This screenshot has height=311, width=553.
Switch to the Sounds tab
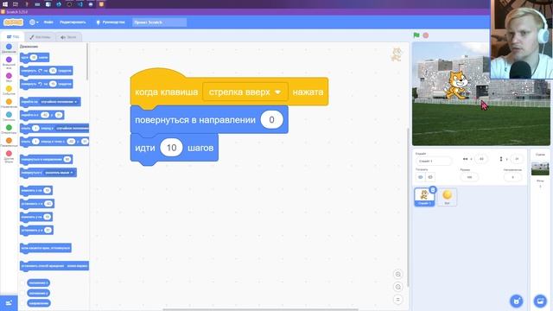68,37
